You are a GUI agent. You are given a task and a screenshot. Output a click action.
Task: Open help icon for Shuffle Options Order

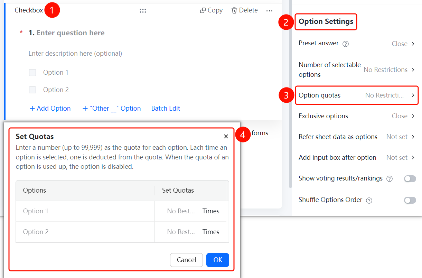369,200
